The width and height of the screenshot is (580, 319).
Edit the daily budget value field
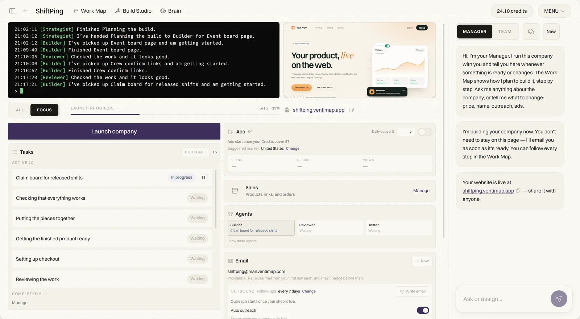tap(406, 132)
